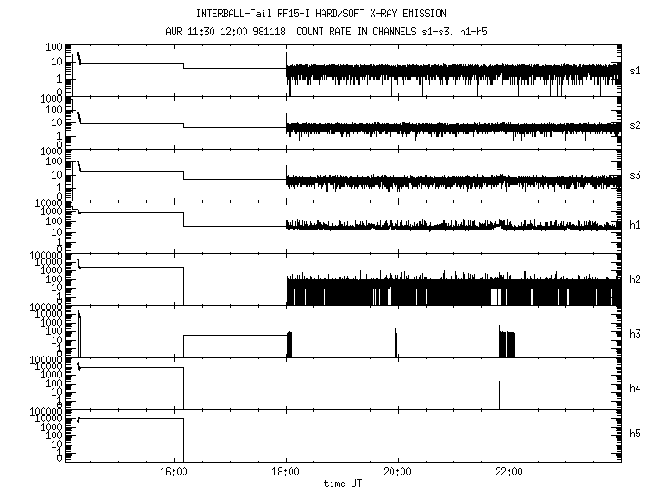
Task: Click the s1 channel label
Action: coord(635,71)
